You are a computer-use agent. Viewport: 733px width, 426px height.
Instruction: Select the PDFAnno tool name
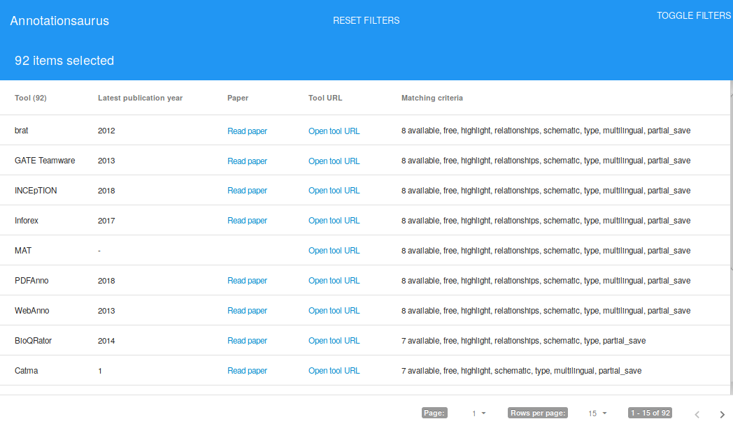[31, 281]
